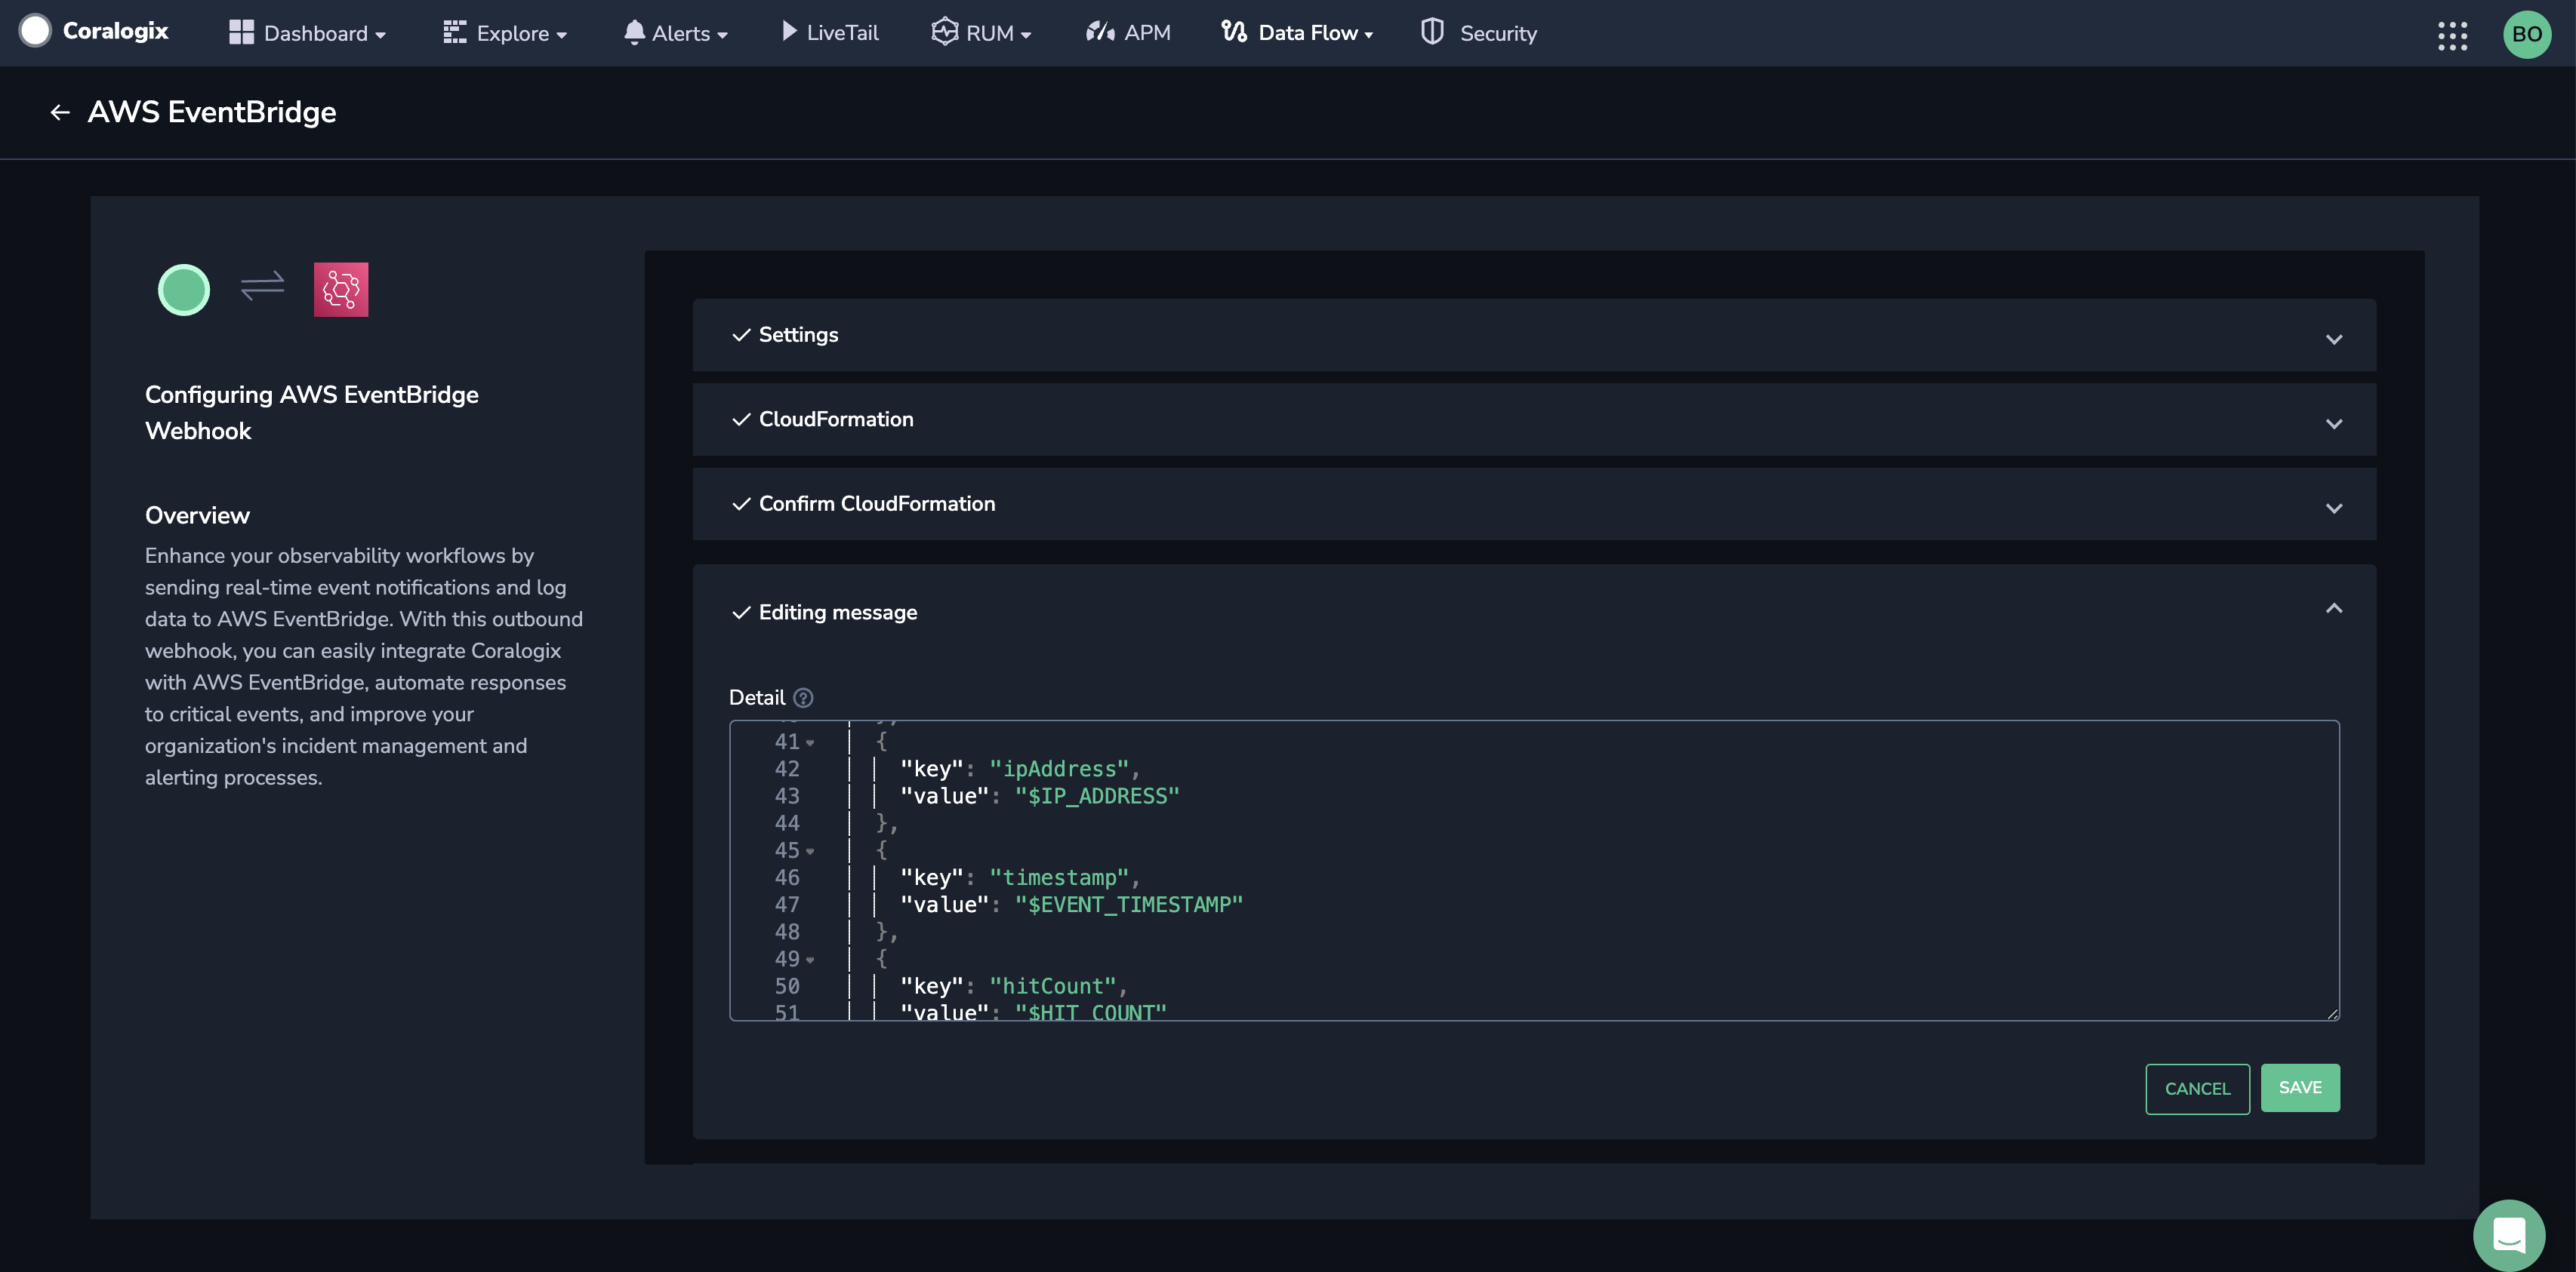The height and width of the screenshot is (1272, 2576).
Task: Click the SAVE button
Action: (x=2300, y=1088)
